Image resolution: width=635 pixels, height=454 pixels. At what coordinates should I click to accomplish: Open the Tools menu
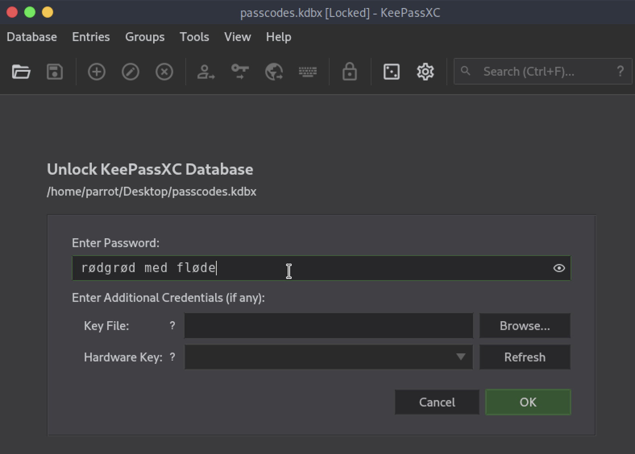194,37
